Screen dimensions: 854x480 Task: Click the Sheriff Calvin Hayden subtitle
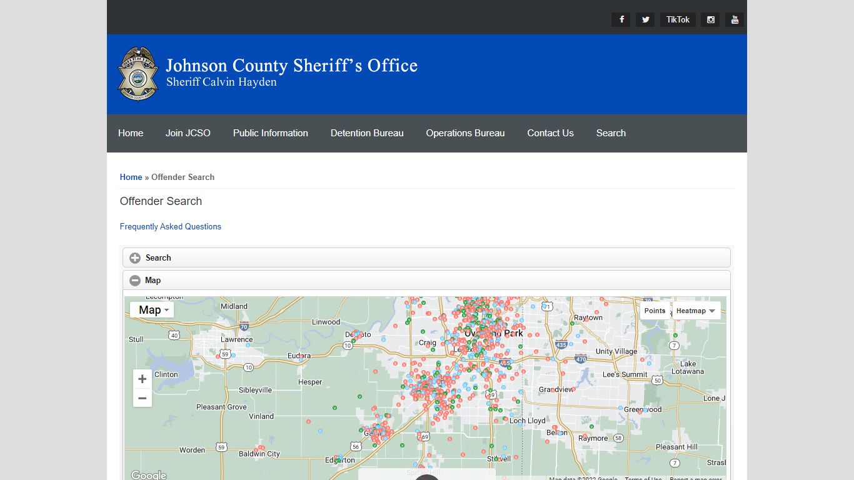[221, 82]
